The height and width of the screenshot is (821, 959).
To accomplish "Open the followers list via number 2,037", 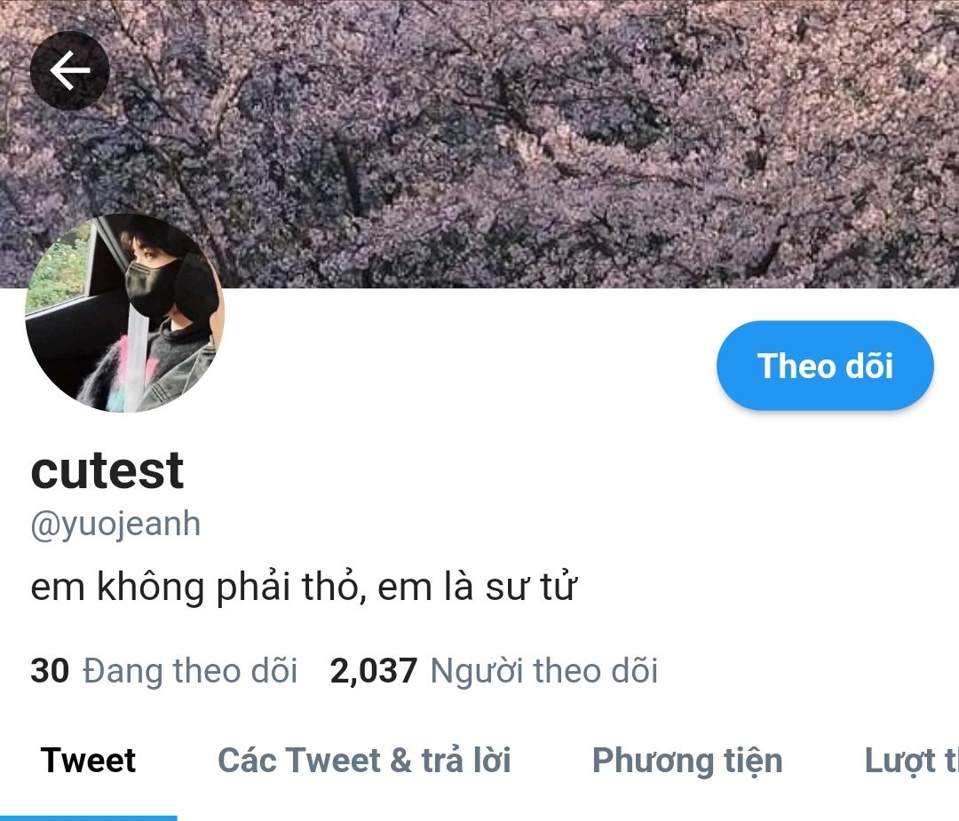I will (374, 671).
